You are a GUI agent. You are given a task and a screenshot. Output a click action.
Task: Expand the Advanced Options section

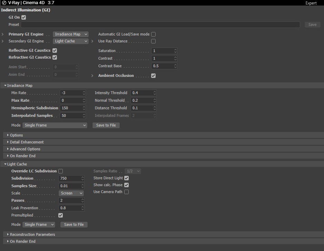(8, 149)
